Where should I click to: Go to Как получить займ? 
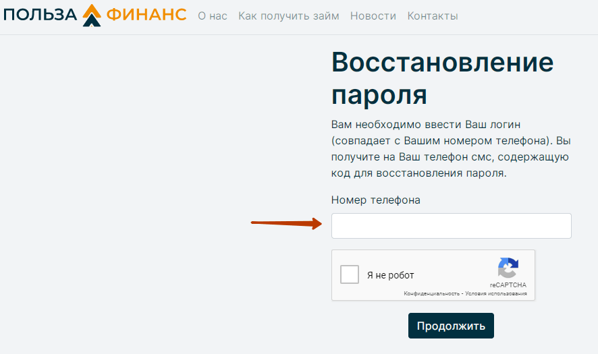289,16
